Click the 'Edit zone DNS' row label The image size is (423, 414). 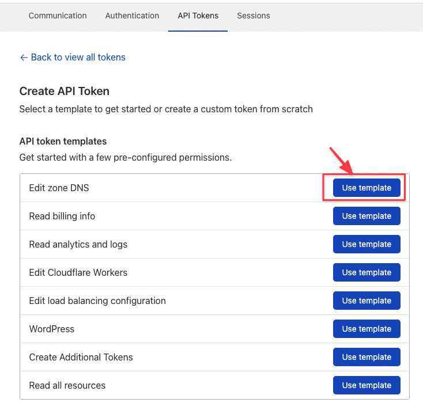59,188
